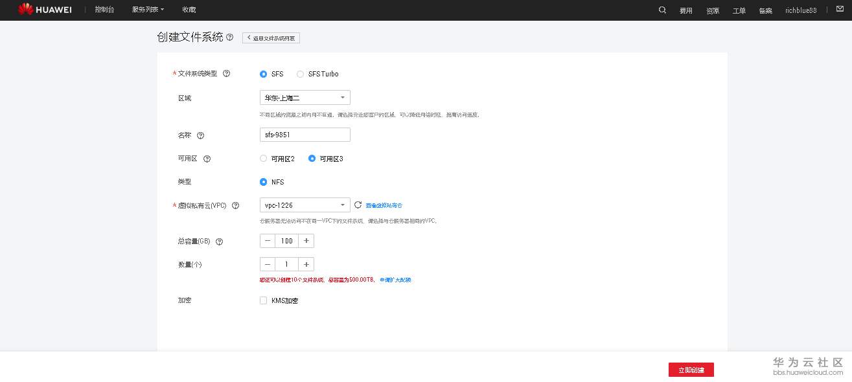Screen dimensions: 852x382
Task: Click 立即创建 button
Action: coord(691,370)
